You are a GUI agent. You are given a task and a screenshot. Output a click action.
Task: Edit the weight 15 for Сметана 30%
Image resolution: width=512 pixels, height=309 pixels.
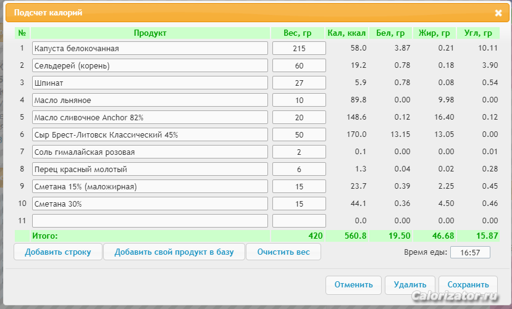(299, 204)
